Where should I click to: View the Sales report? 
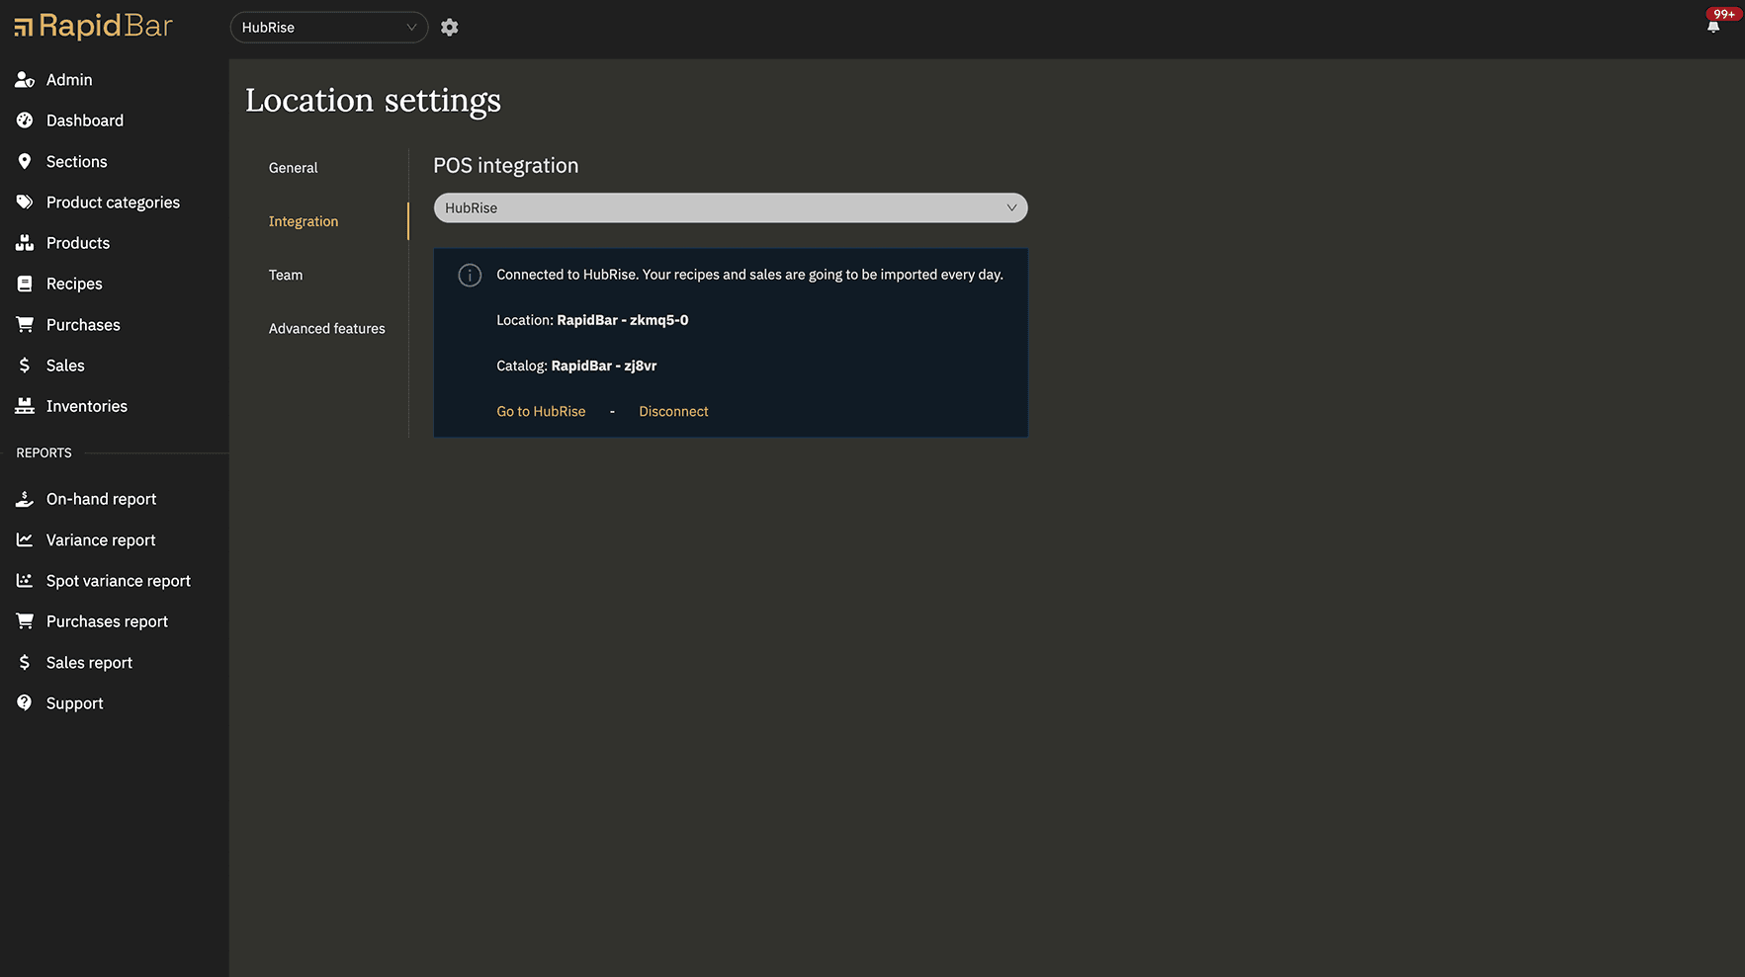point(89,663)
